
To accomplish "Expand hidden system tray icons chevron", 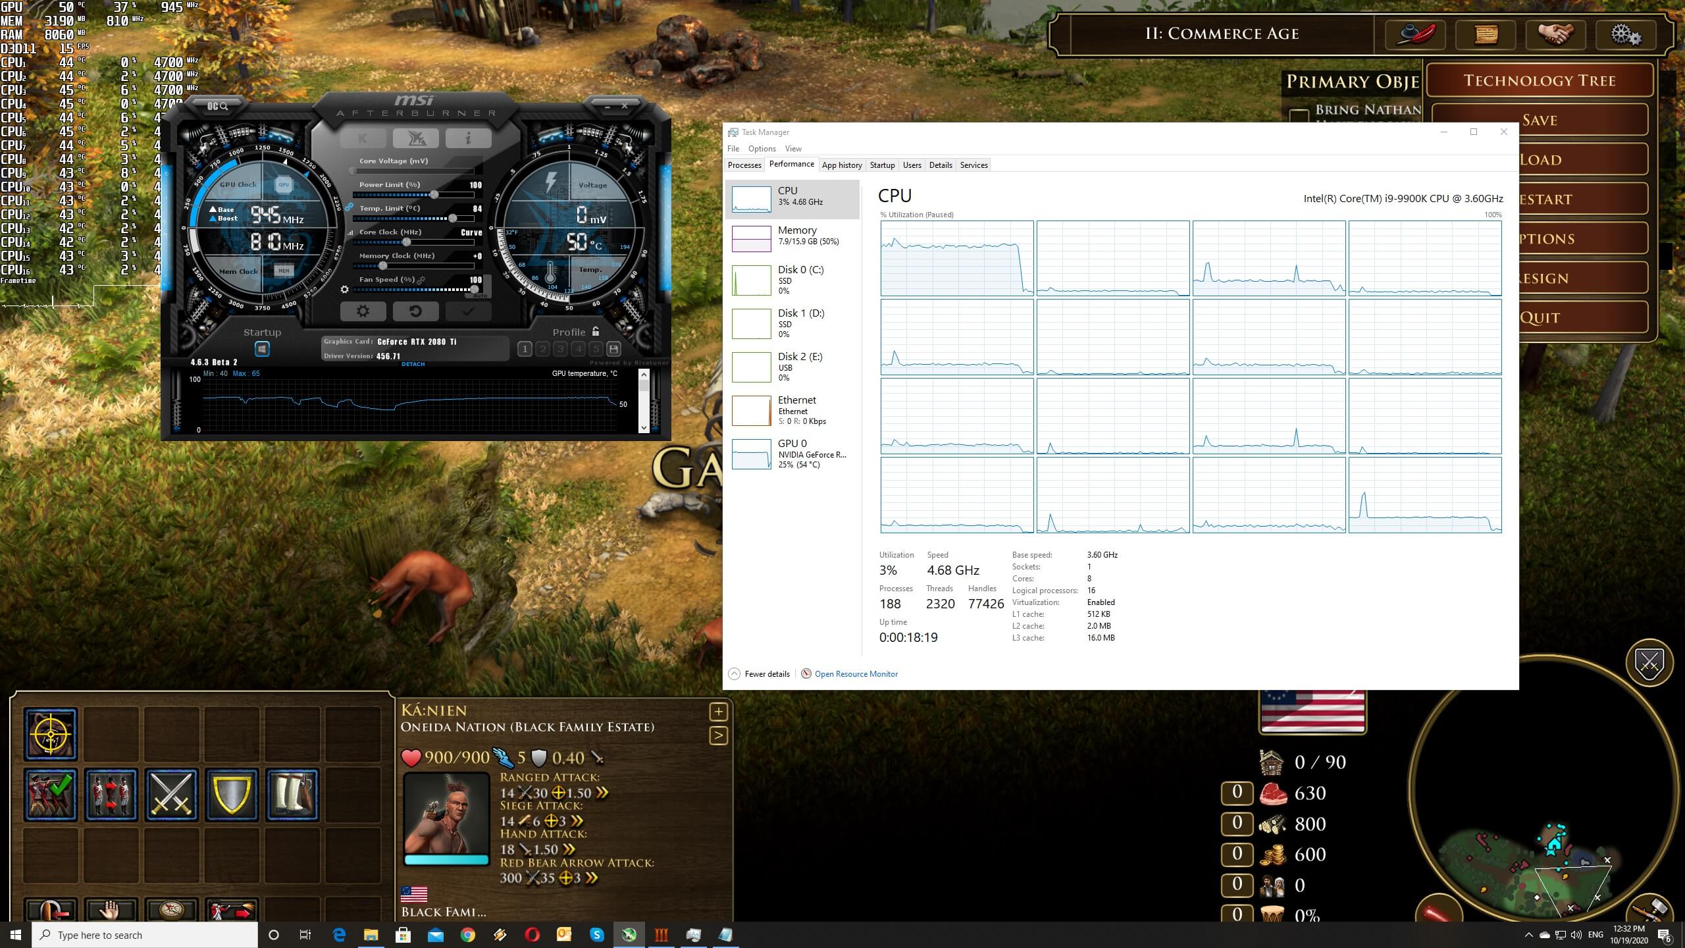I will pyautogui.click(x=1528, y=935).
